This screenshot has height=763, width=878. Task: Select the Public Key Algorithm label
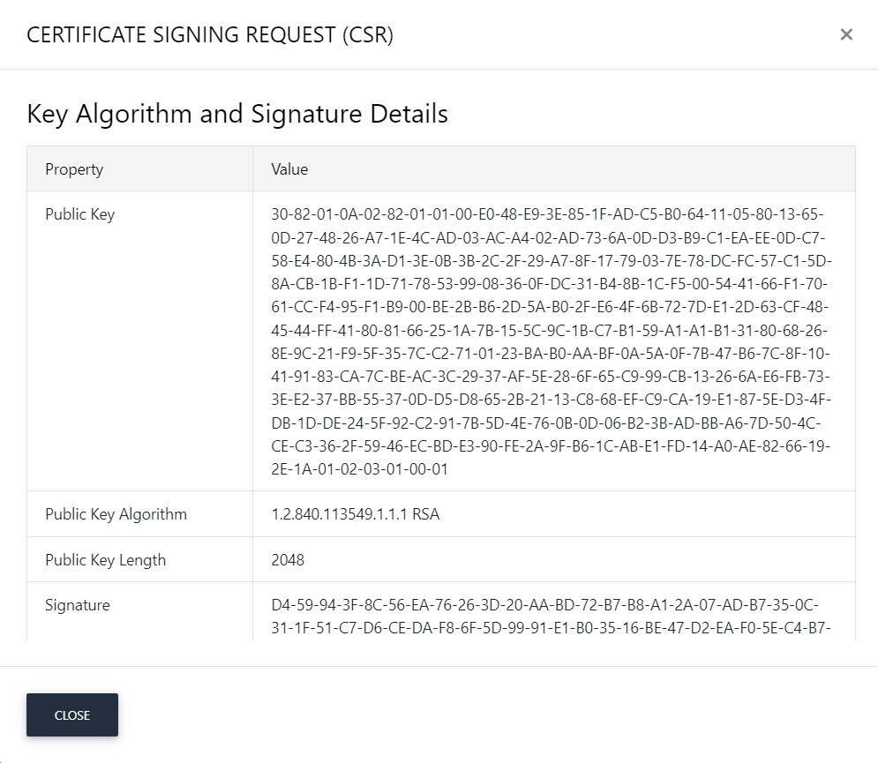tap(116, 514)
